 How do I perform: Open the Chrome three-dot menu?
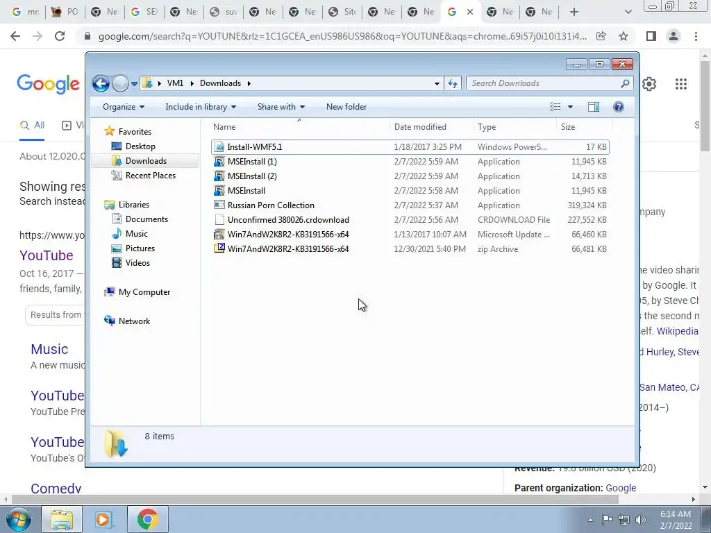696,36
